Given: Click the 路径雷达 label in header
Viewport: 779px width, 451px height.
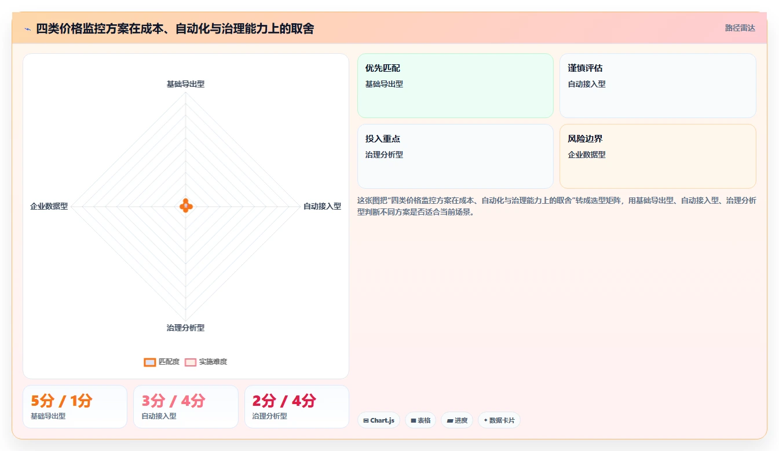Looking at the screenshot, I should click(x=740, y=28).
